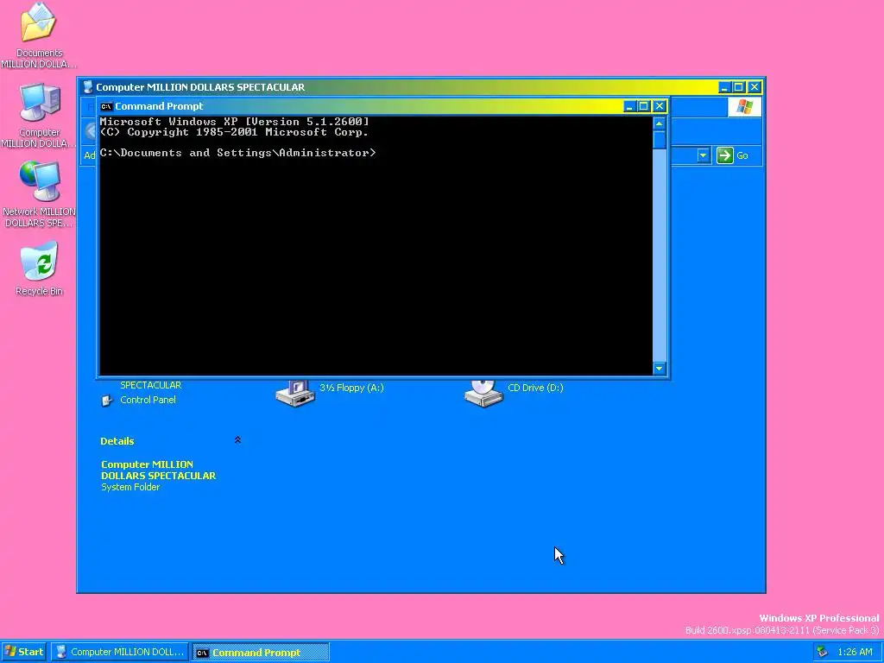Click the Command Prompt scroll up arrow

pyautogui.click(x=659, y=123)
